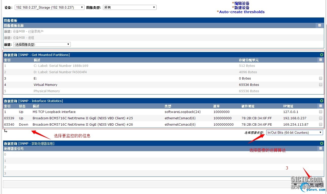The height and width of the screenshot is (194, 327).
Task: Open the In/Out Bits (64-bit Counters) dropdown
Action: coord(295,132)
